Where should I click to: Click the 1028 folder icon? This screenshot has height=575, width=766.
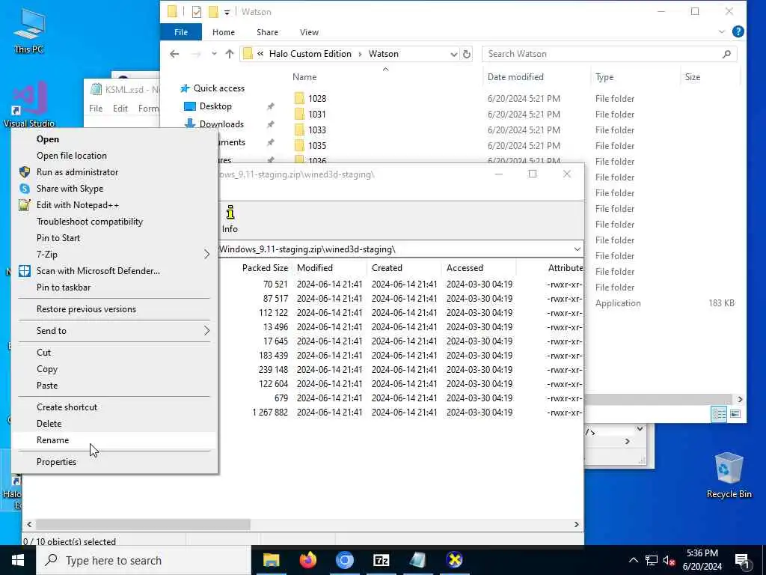pyautogui.click(x=299, y=98)
